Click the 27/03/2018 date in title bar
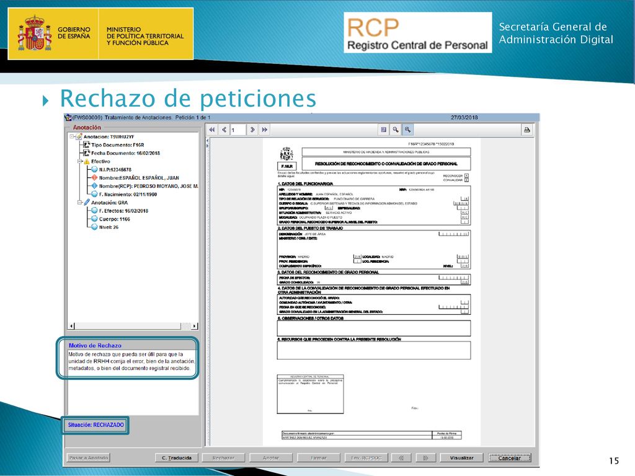 [x=464, y=118]
